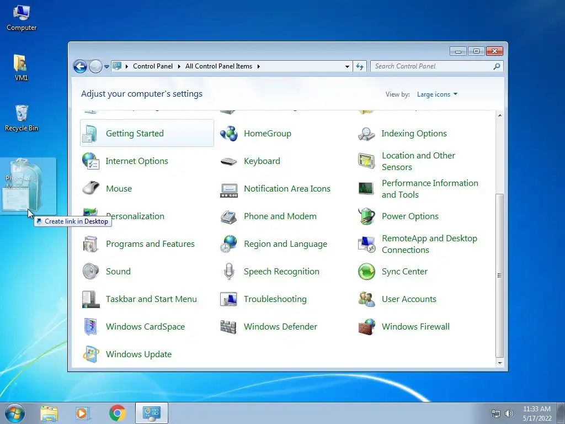The image size is (565, 424).
Task: Open the volume tray icon
Action: click(509, 414)
